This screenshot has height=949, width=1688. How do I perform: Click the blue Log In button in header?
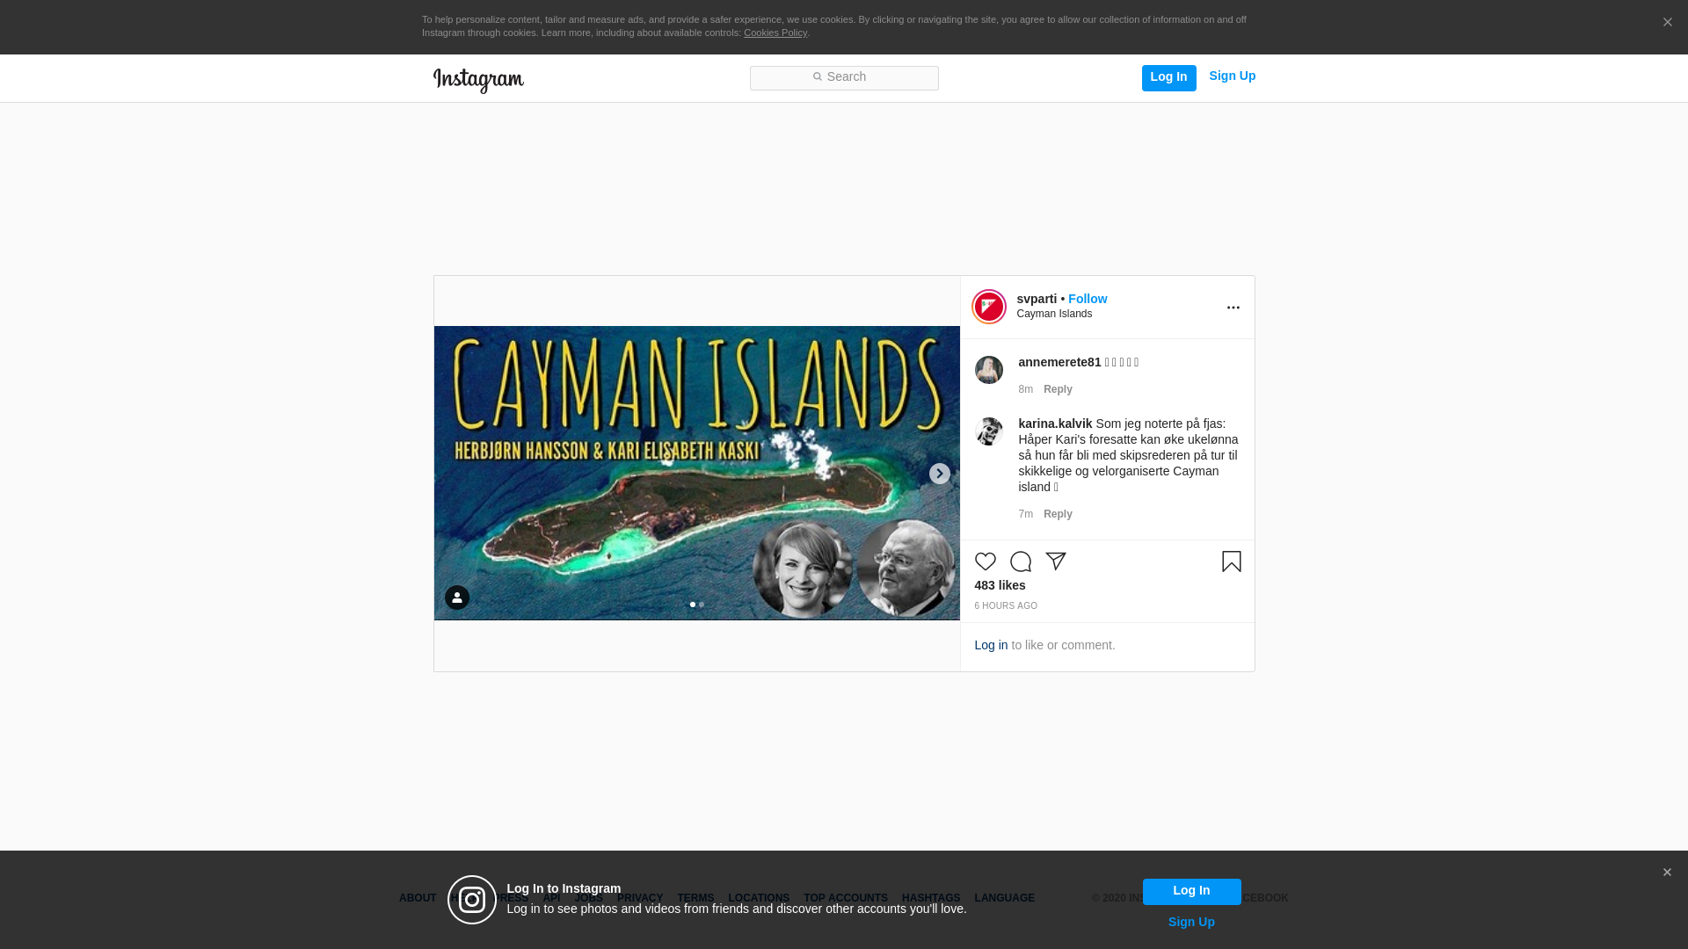(1168, 77)
